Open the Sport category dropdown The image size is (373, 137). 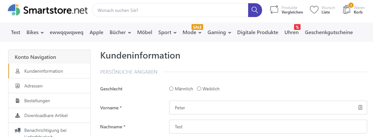pyautogui.click(x=167, y=32)
